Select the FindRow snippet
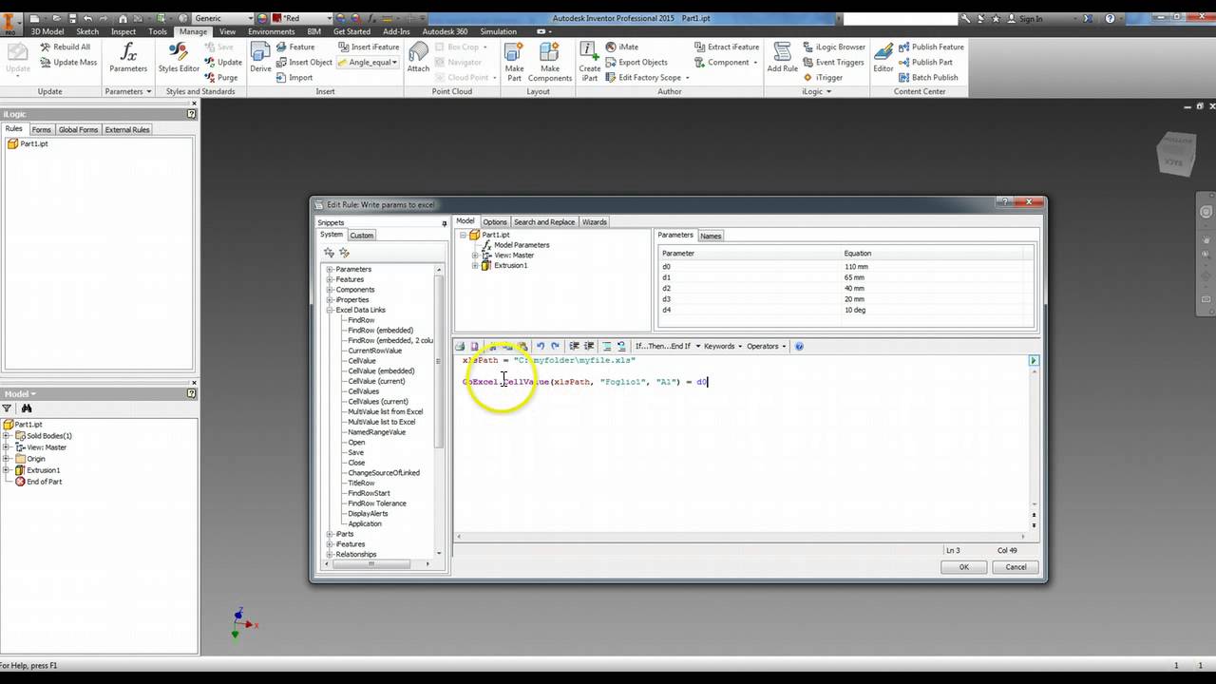This screenshot has height=684, width=1216. tap(361, 320)
